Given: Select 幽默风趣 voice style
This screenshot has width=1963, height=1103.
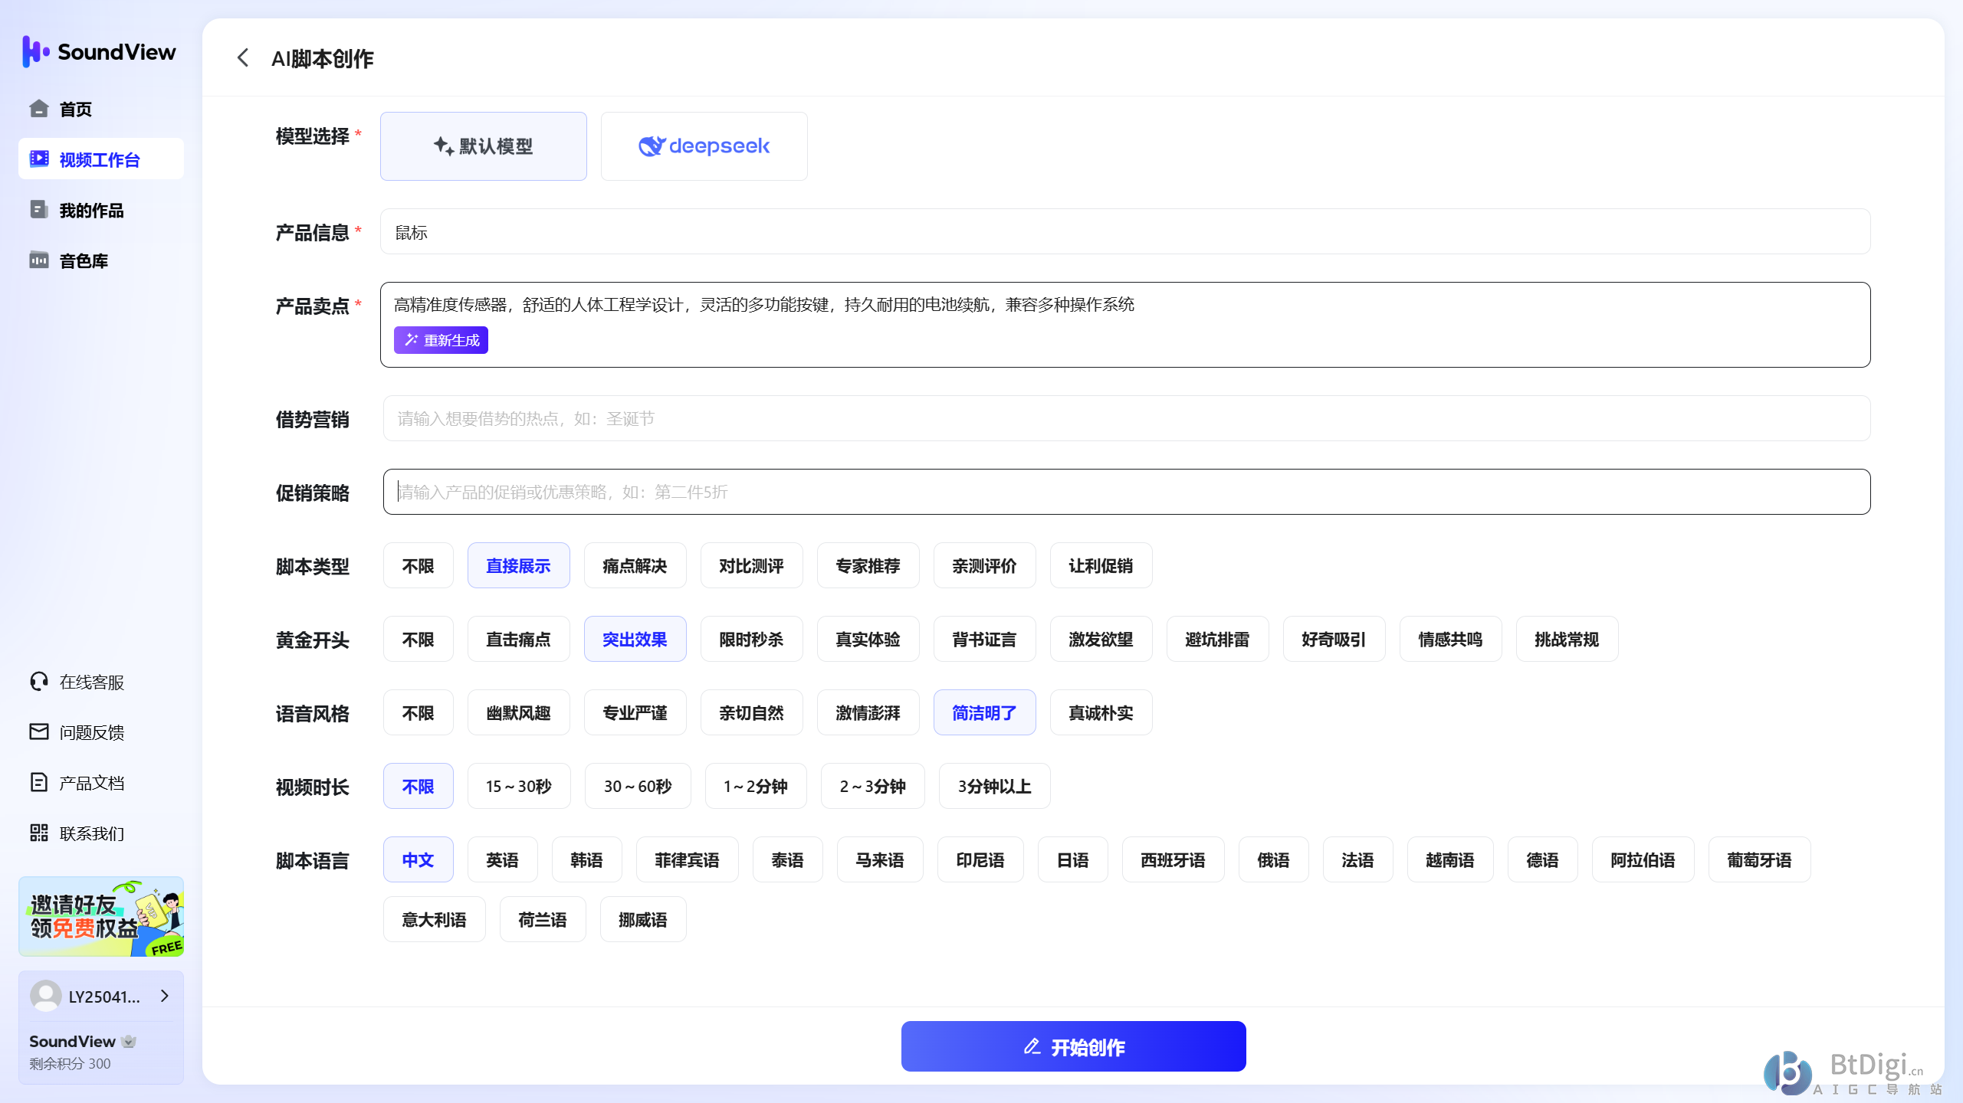Looking at the screenshot, I should click(518, 713).
